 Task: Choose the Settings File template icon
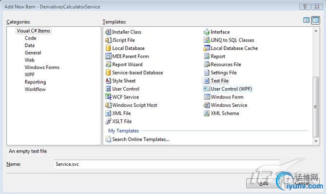[207, 72]
